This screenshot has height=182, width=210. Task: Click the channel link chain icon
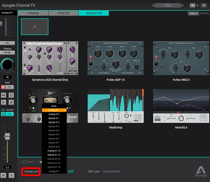(x=71, y=171)
